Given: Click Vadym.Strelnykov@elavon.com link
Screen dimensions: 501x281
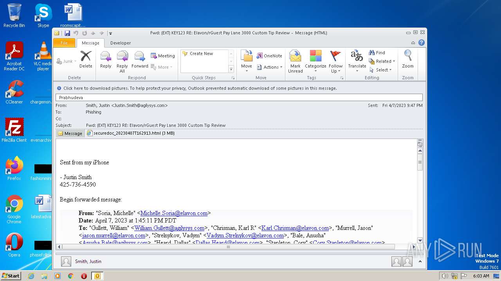Looking at the screenshot, I should pos(245,235).
